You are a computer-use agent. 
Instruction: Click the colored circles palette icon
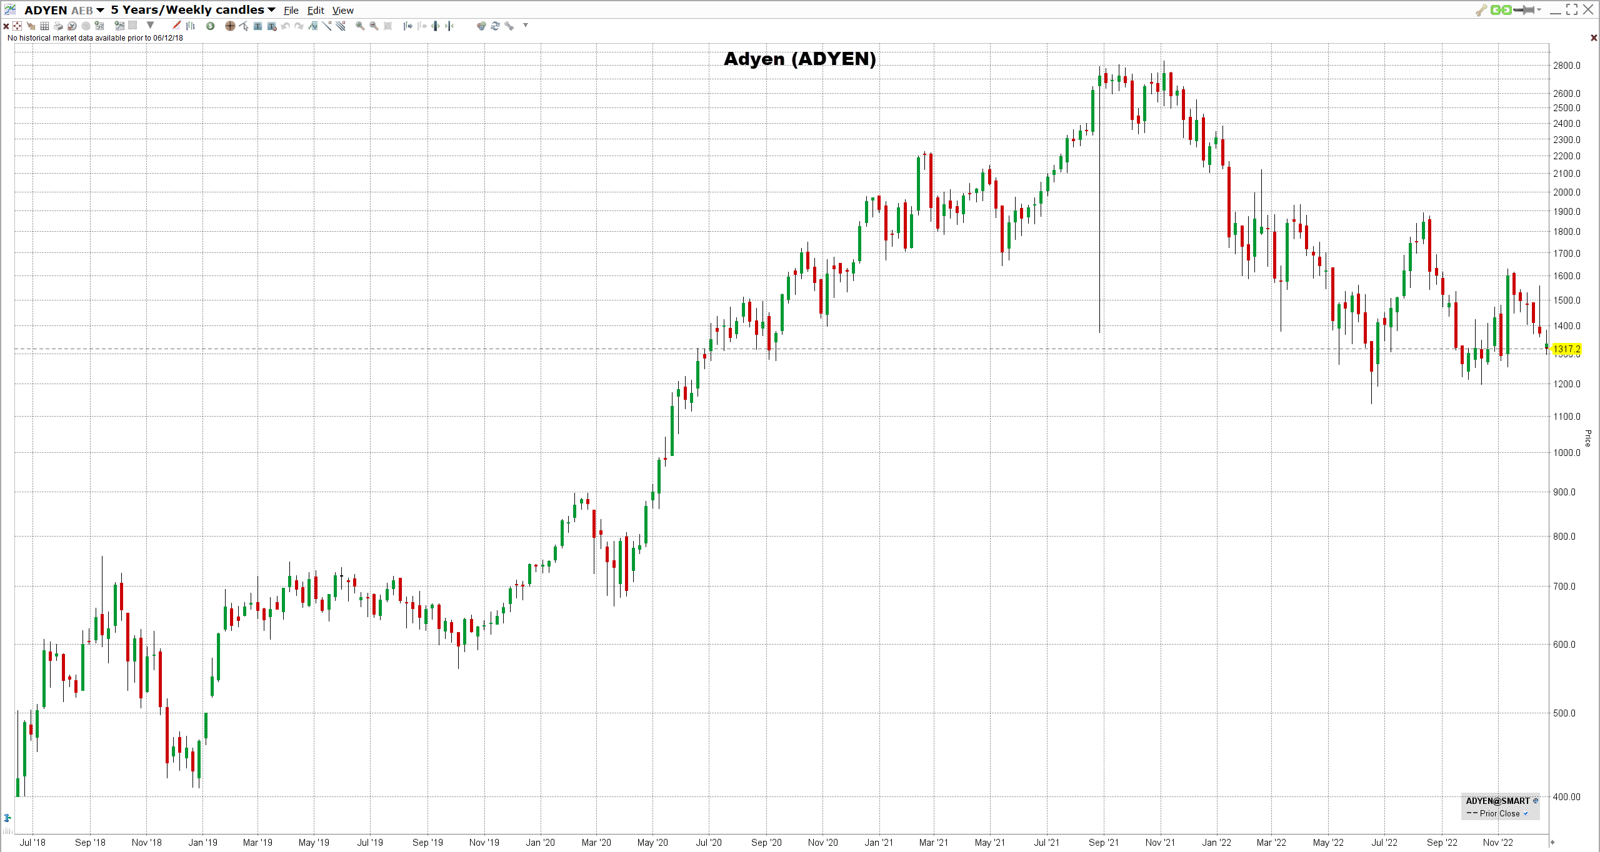481,26
